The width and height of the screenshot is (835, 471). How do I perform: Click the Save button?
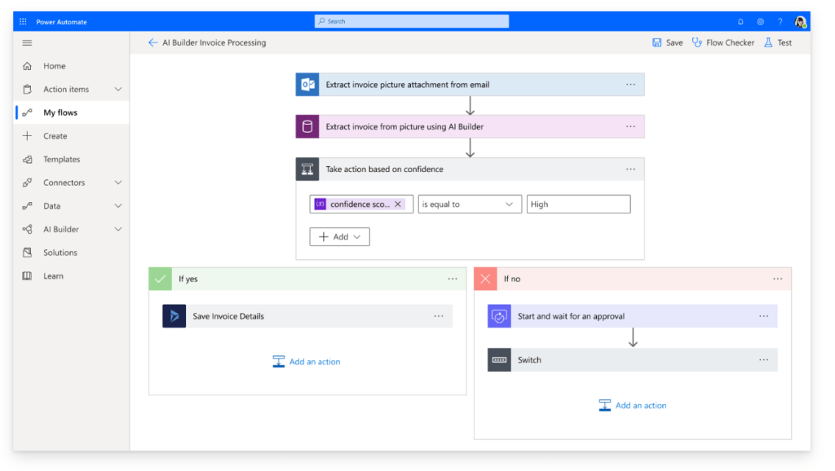point(667,43)
